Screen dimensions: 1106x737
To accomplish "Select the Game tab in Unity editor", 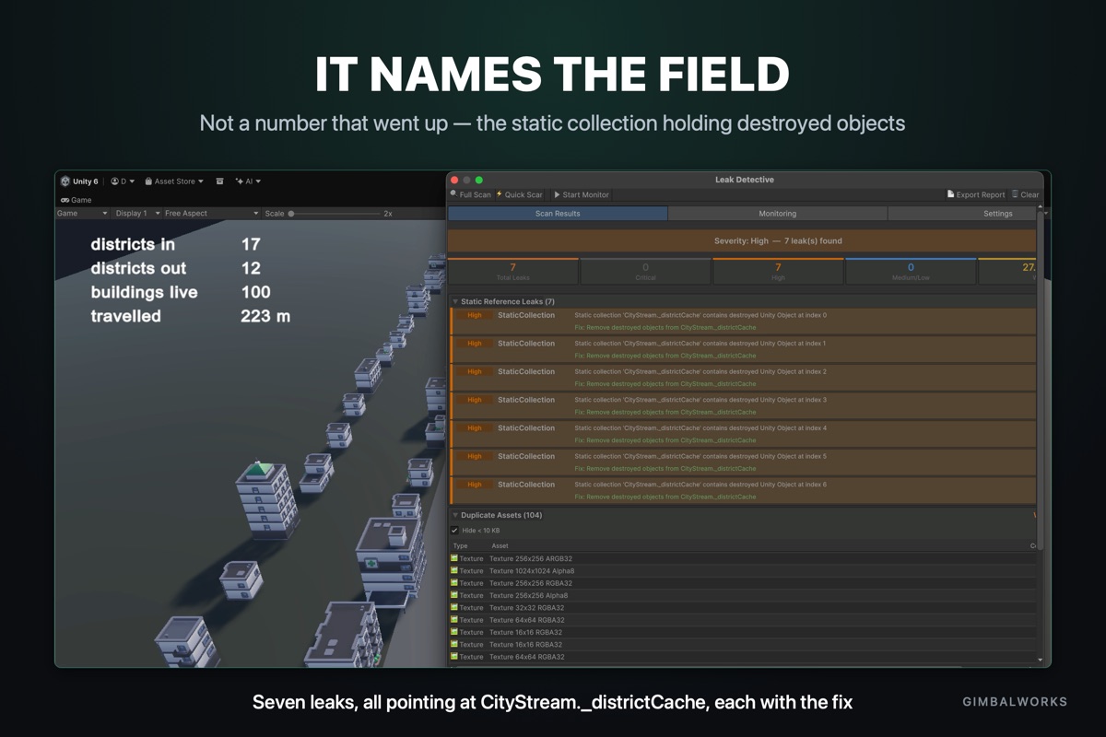I will tap(76, 200).
